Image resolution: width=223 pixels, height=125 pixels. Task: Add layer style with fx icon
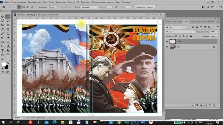click(192, 106)
